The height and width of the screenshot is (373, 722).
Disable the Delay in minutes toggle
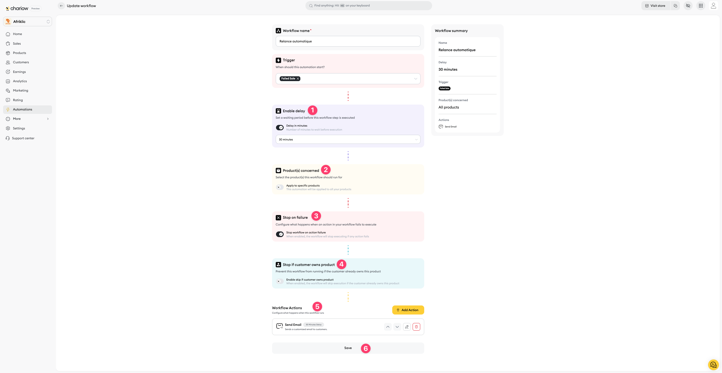coord(280,128)
